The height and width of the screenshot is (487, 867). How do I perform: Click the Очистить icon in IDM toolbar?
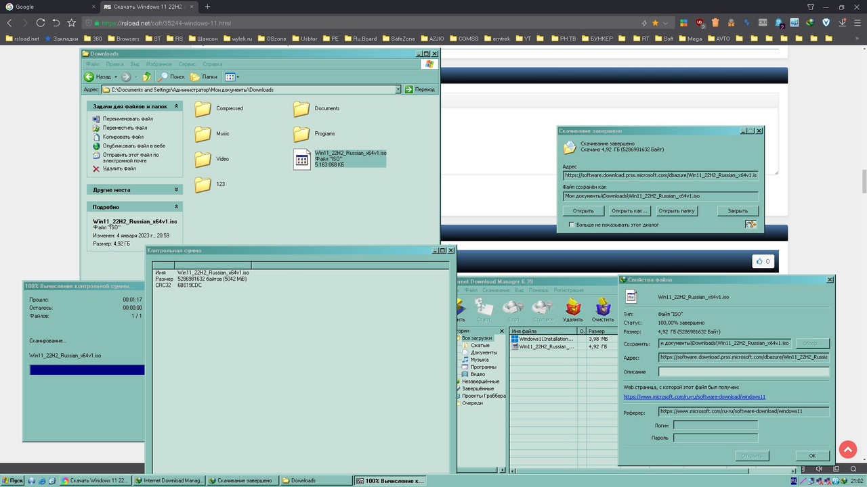coord(603,308)
